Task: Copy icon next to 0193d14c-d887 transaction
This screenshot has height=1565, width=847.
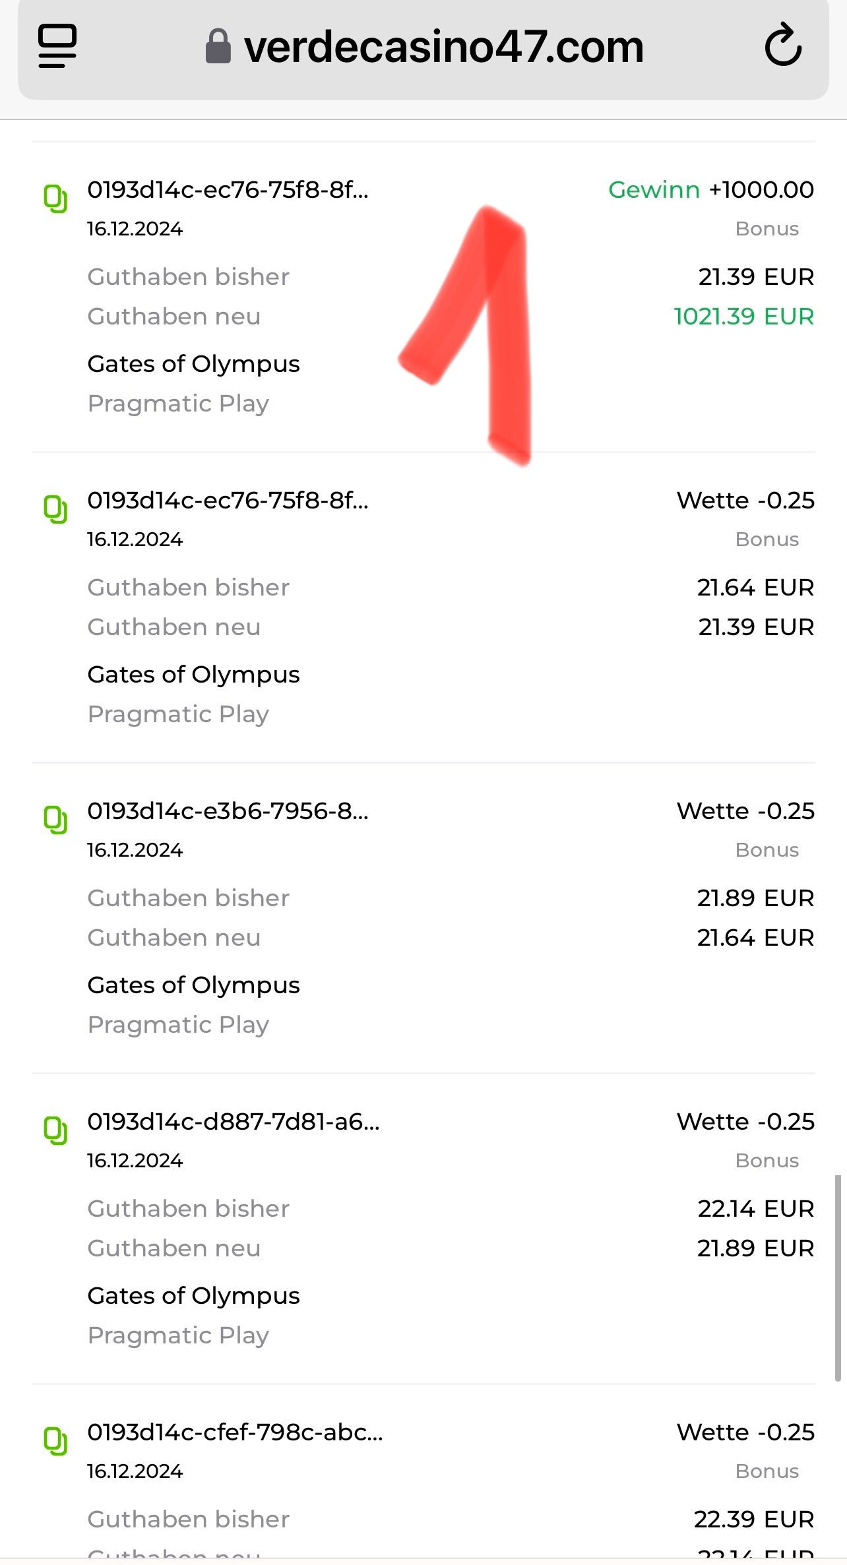Action: [x=56, y=1130]
